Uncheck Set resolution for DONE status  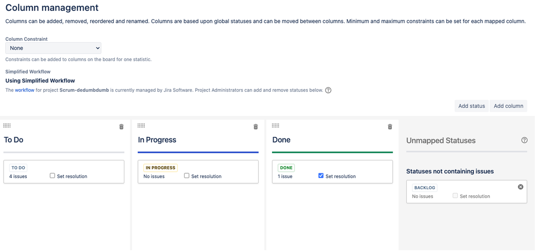(x=321, y=175)
